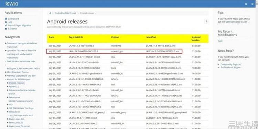Open Qualcomm Hexagon NN Offload Framework page
This screenshot has height=129, width=258.
pos(22,45)
